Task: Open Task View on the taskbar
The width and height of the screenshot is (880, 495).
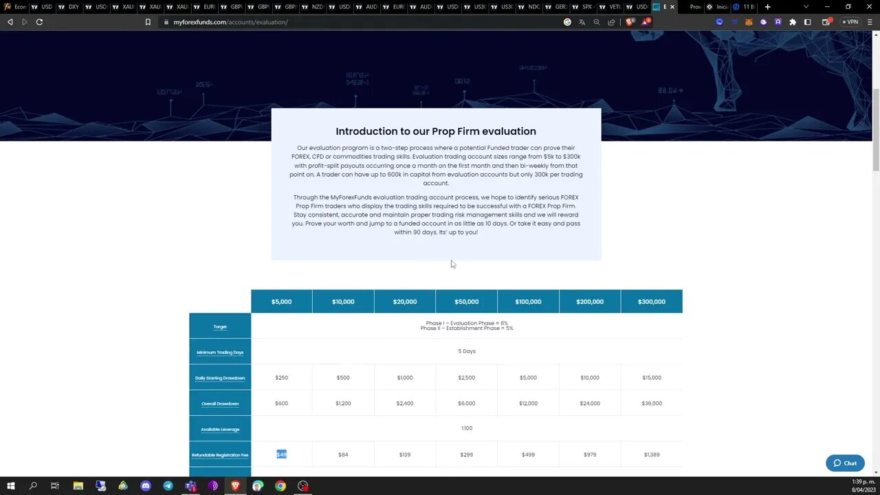Action: point(55,486)
